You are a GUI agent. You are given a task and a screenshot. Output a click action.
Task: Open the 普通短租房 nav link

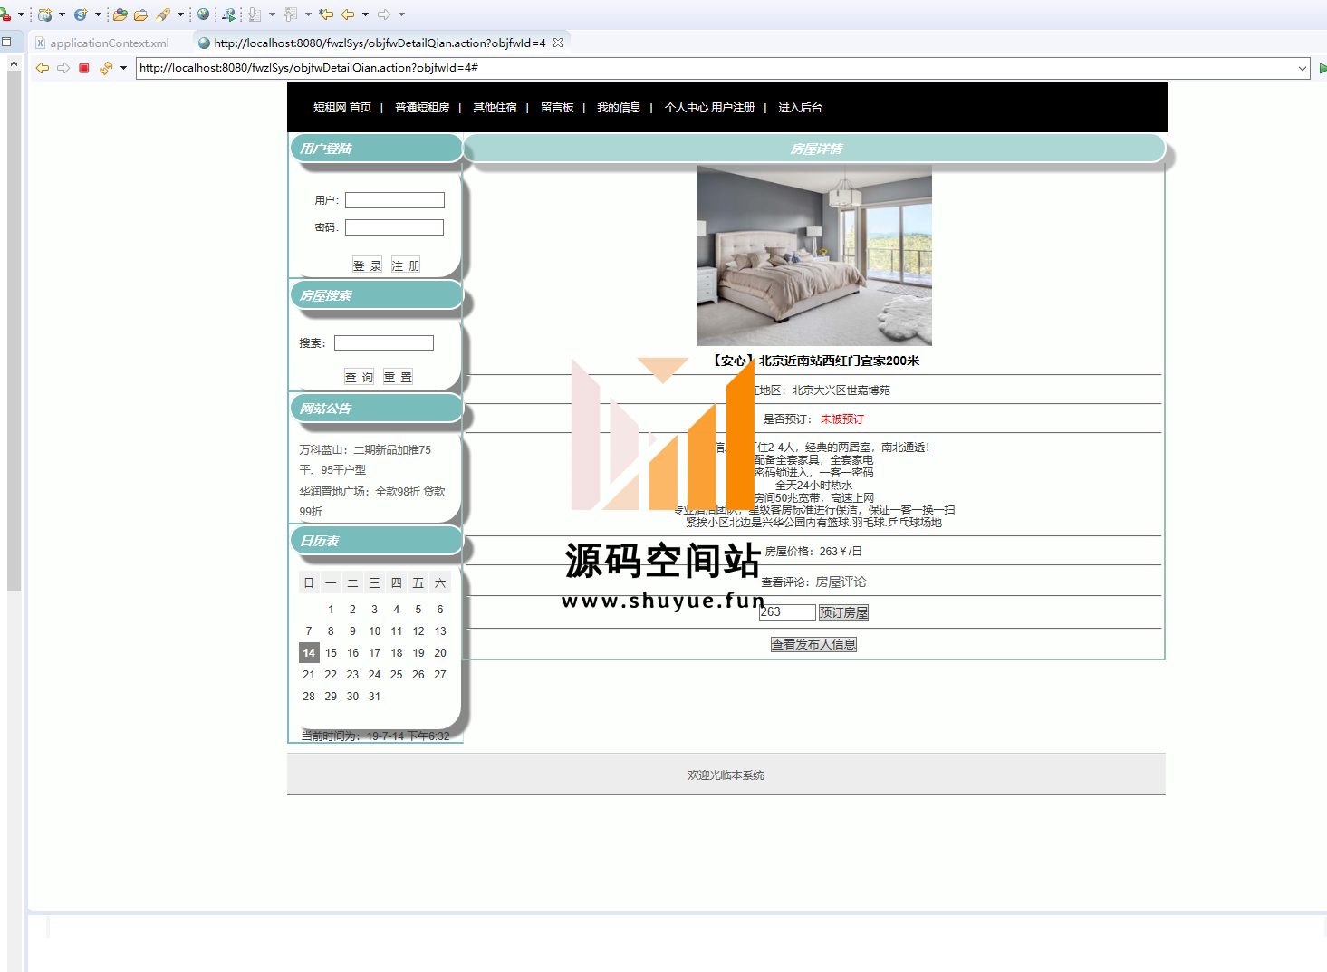[422, 107]
